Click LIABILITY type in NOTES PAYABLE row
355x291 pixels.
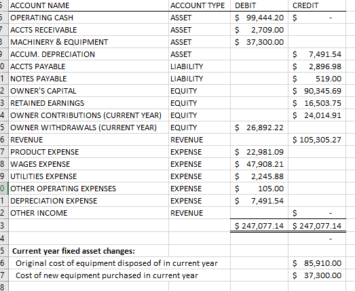tap(200, 79)
